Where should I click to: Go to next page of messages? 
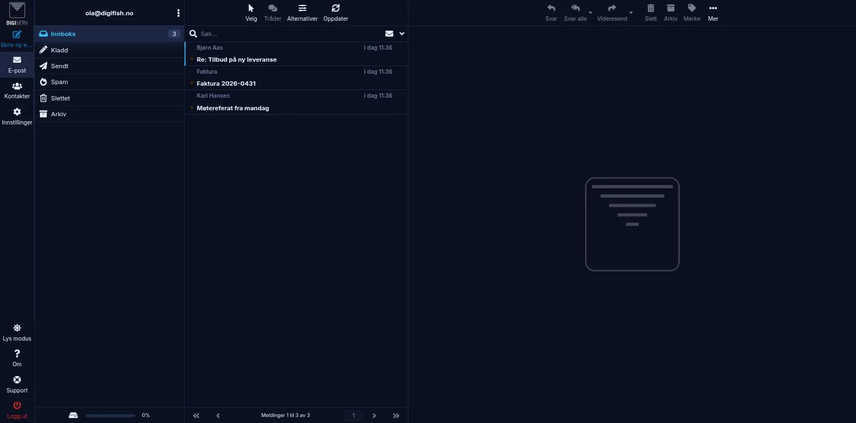click(374, 415)
